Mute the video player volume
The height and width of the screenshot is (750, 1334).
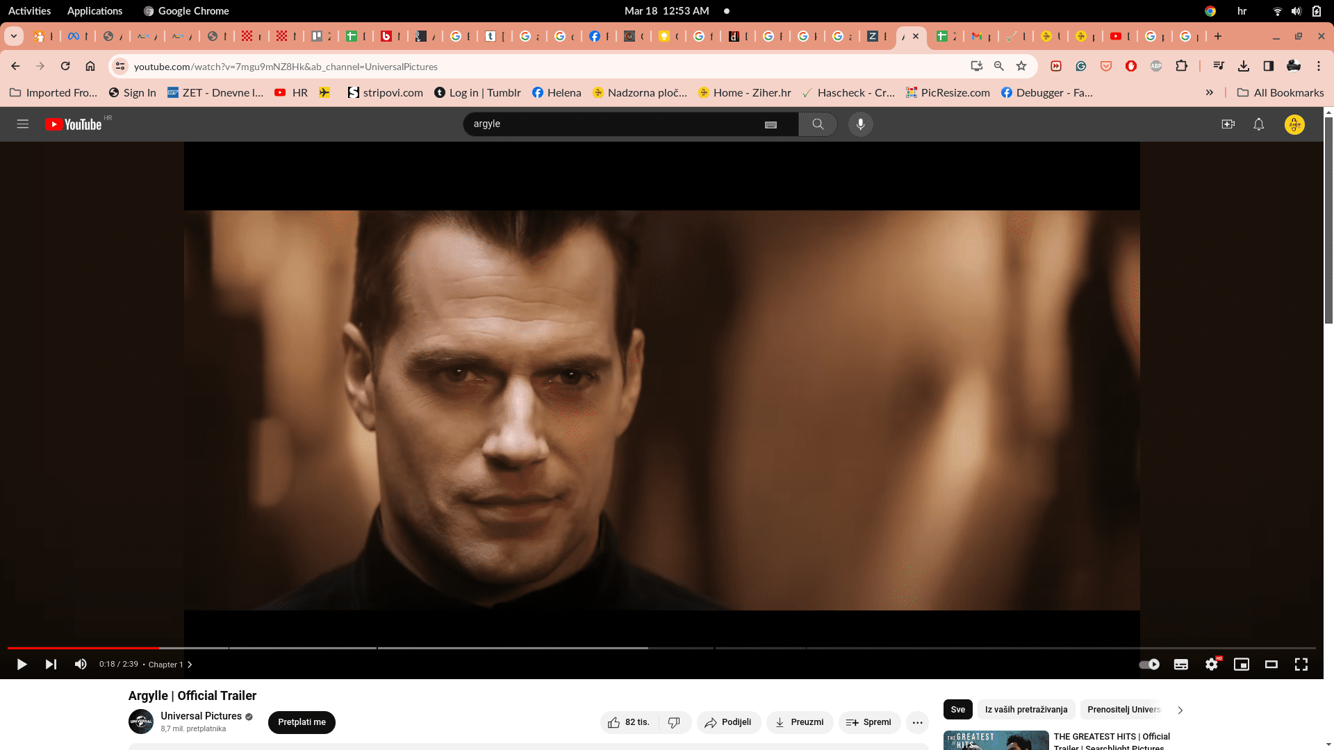tap(81, 665)
